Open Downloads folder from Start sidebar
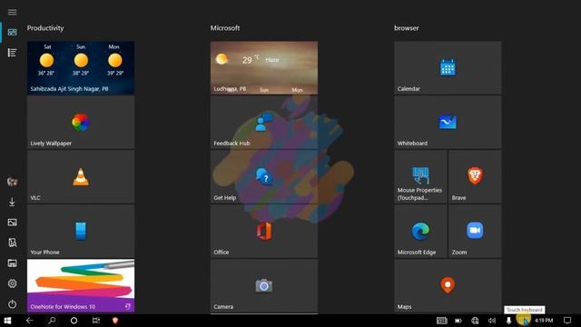This screenshot has height=327, width=581. (x=12, y=202)
